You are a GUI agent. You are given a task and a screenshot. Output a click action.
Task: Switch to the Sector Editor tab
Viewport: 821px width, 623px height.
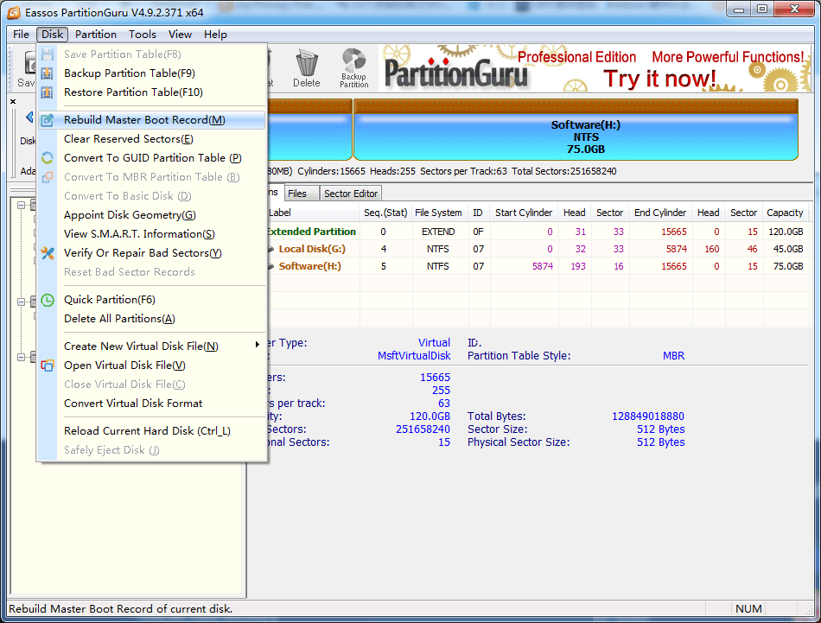pos(351,194)
